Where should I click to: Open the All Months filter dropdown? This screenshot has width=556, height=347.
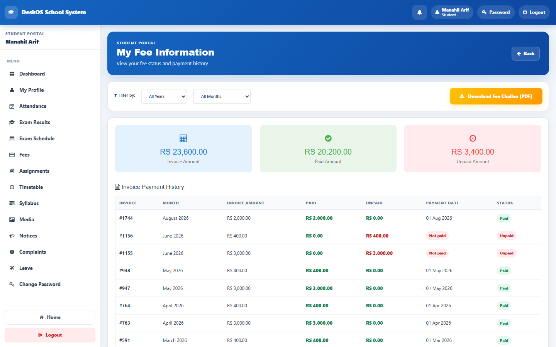pos(222,96)
